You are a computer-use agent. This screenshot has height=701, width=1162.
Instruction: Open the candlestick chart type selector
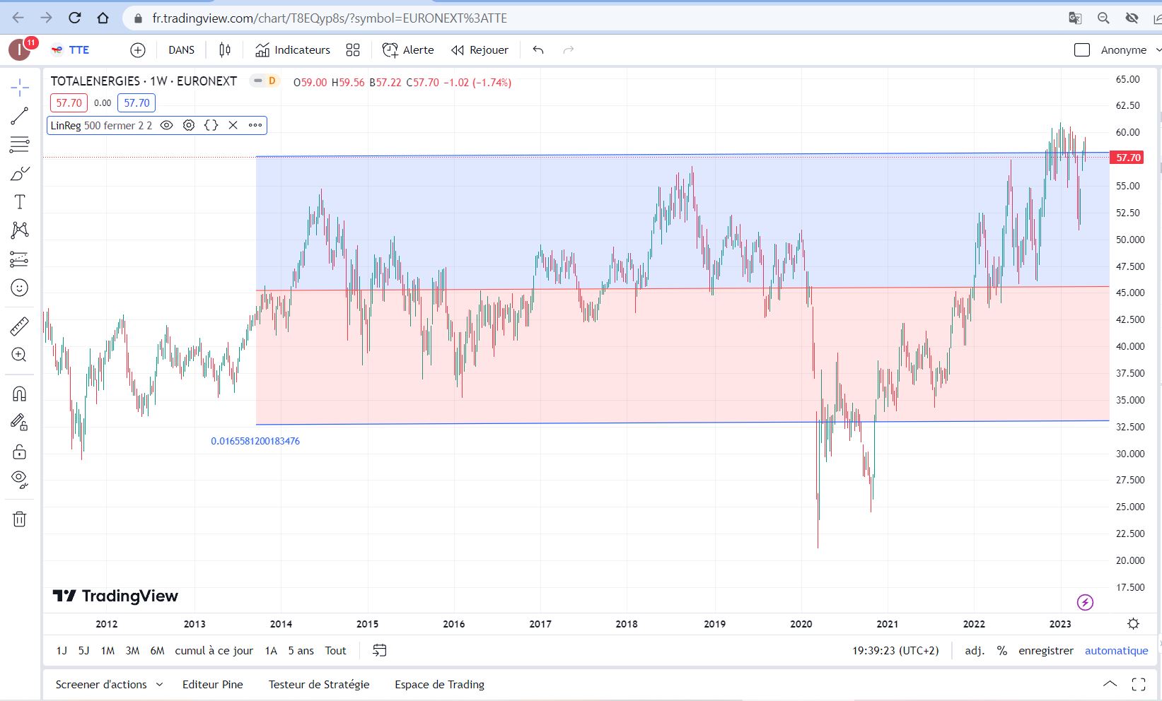tap(225, 50)
